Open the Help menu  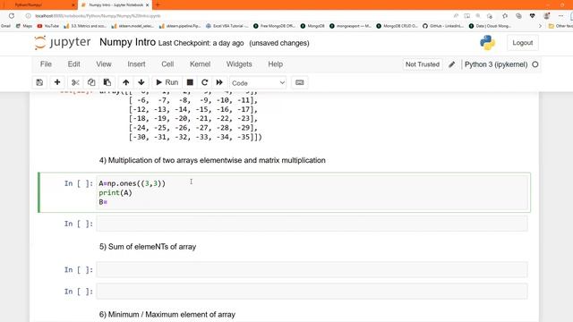[275, 64]
